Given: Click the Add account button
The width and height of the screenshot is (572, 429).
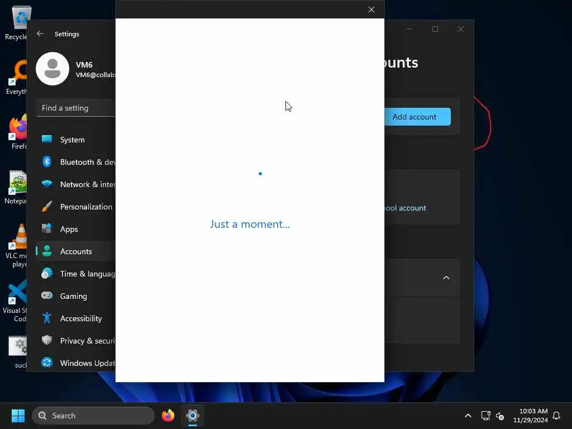Looking at the screenshot, I should (417, 117).
